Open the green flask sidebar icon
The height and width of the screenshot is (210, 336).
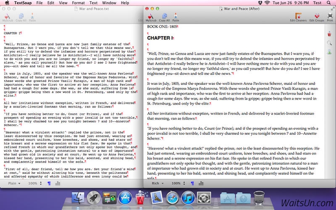tap(329, 52)
